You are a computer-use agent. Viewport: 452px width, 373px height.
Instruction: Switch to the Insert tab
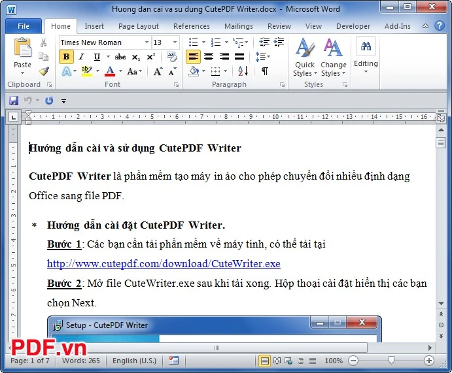(x=94, y=26)
